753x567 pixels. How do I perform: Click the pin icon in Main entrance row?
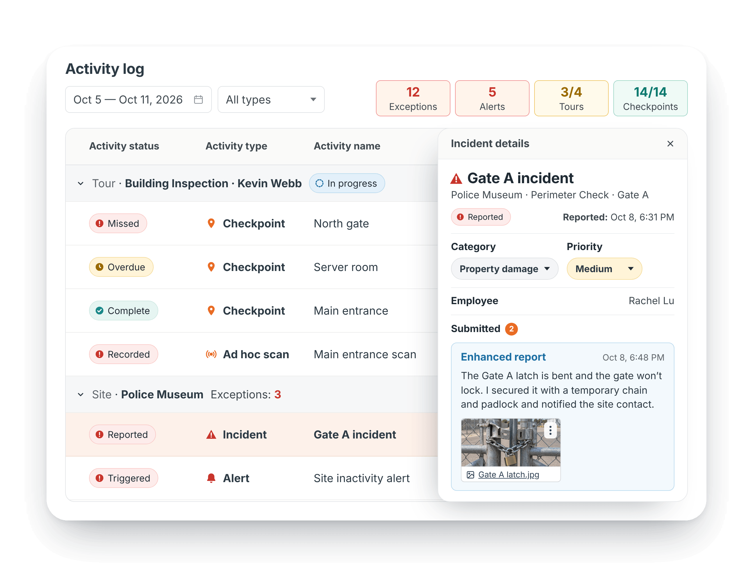(x=211, y=311)
